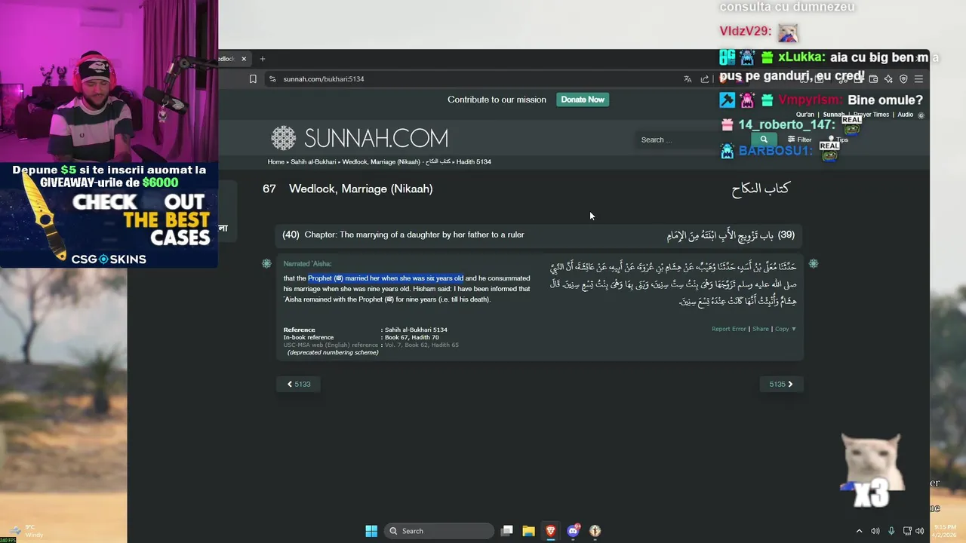The width and height of the screenshot is (966, 543).
Task: Open the browser hamburger menu
Action: (918, 79)
